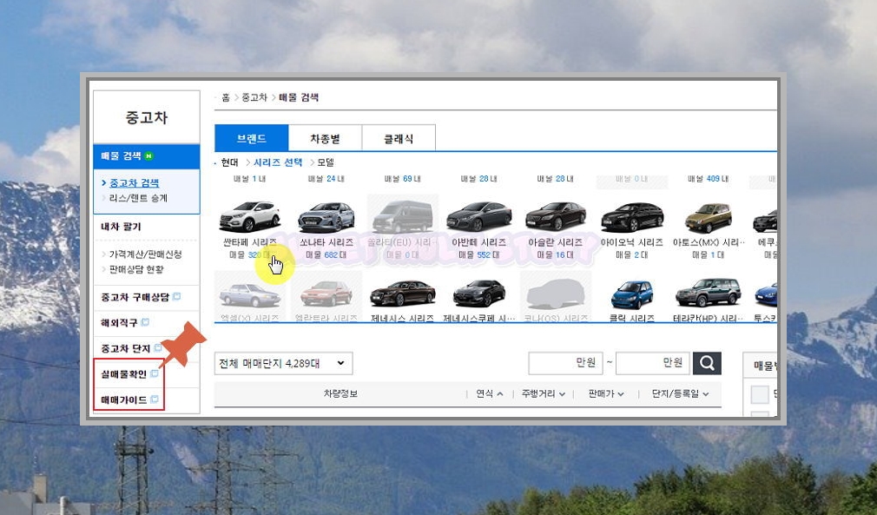Click 시리즈 선택 step in the path
The height and width of the screenshot is (515, 877).
tap(278, 162)
